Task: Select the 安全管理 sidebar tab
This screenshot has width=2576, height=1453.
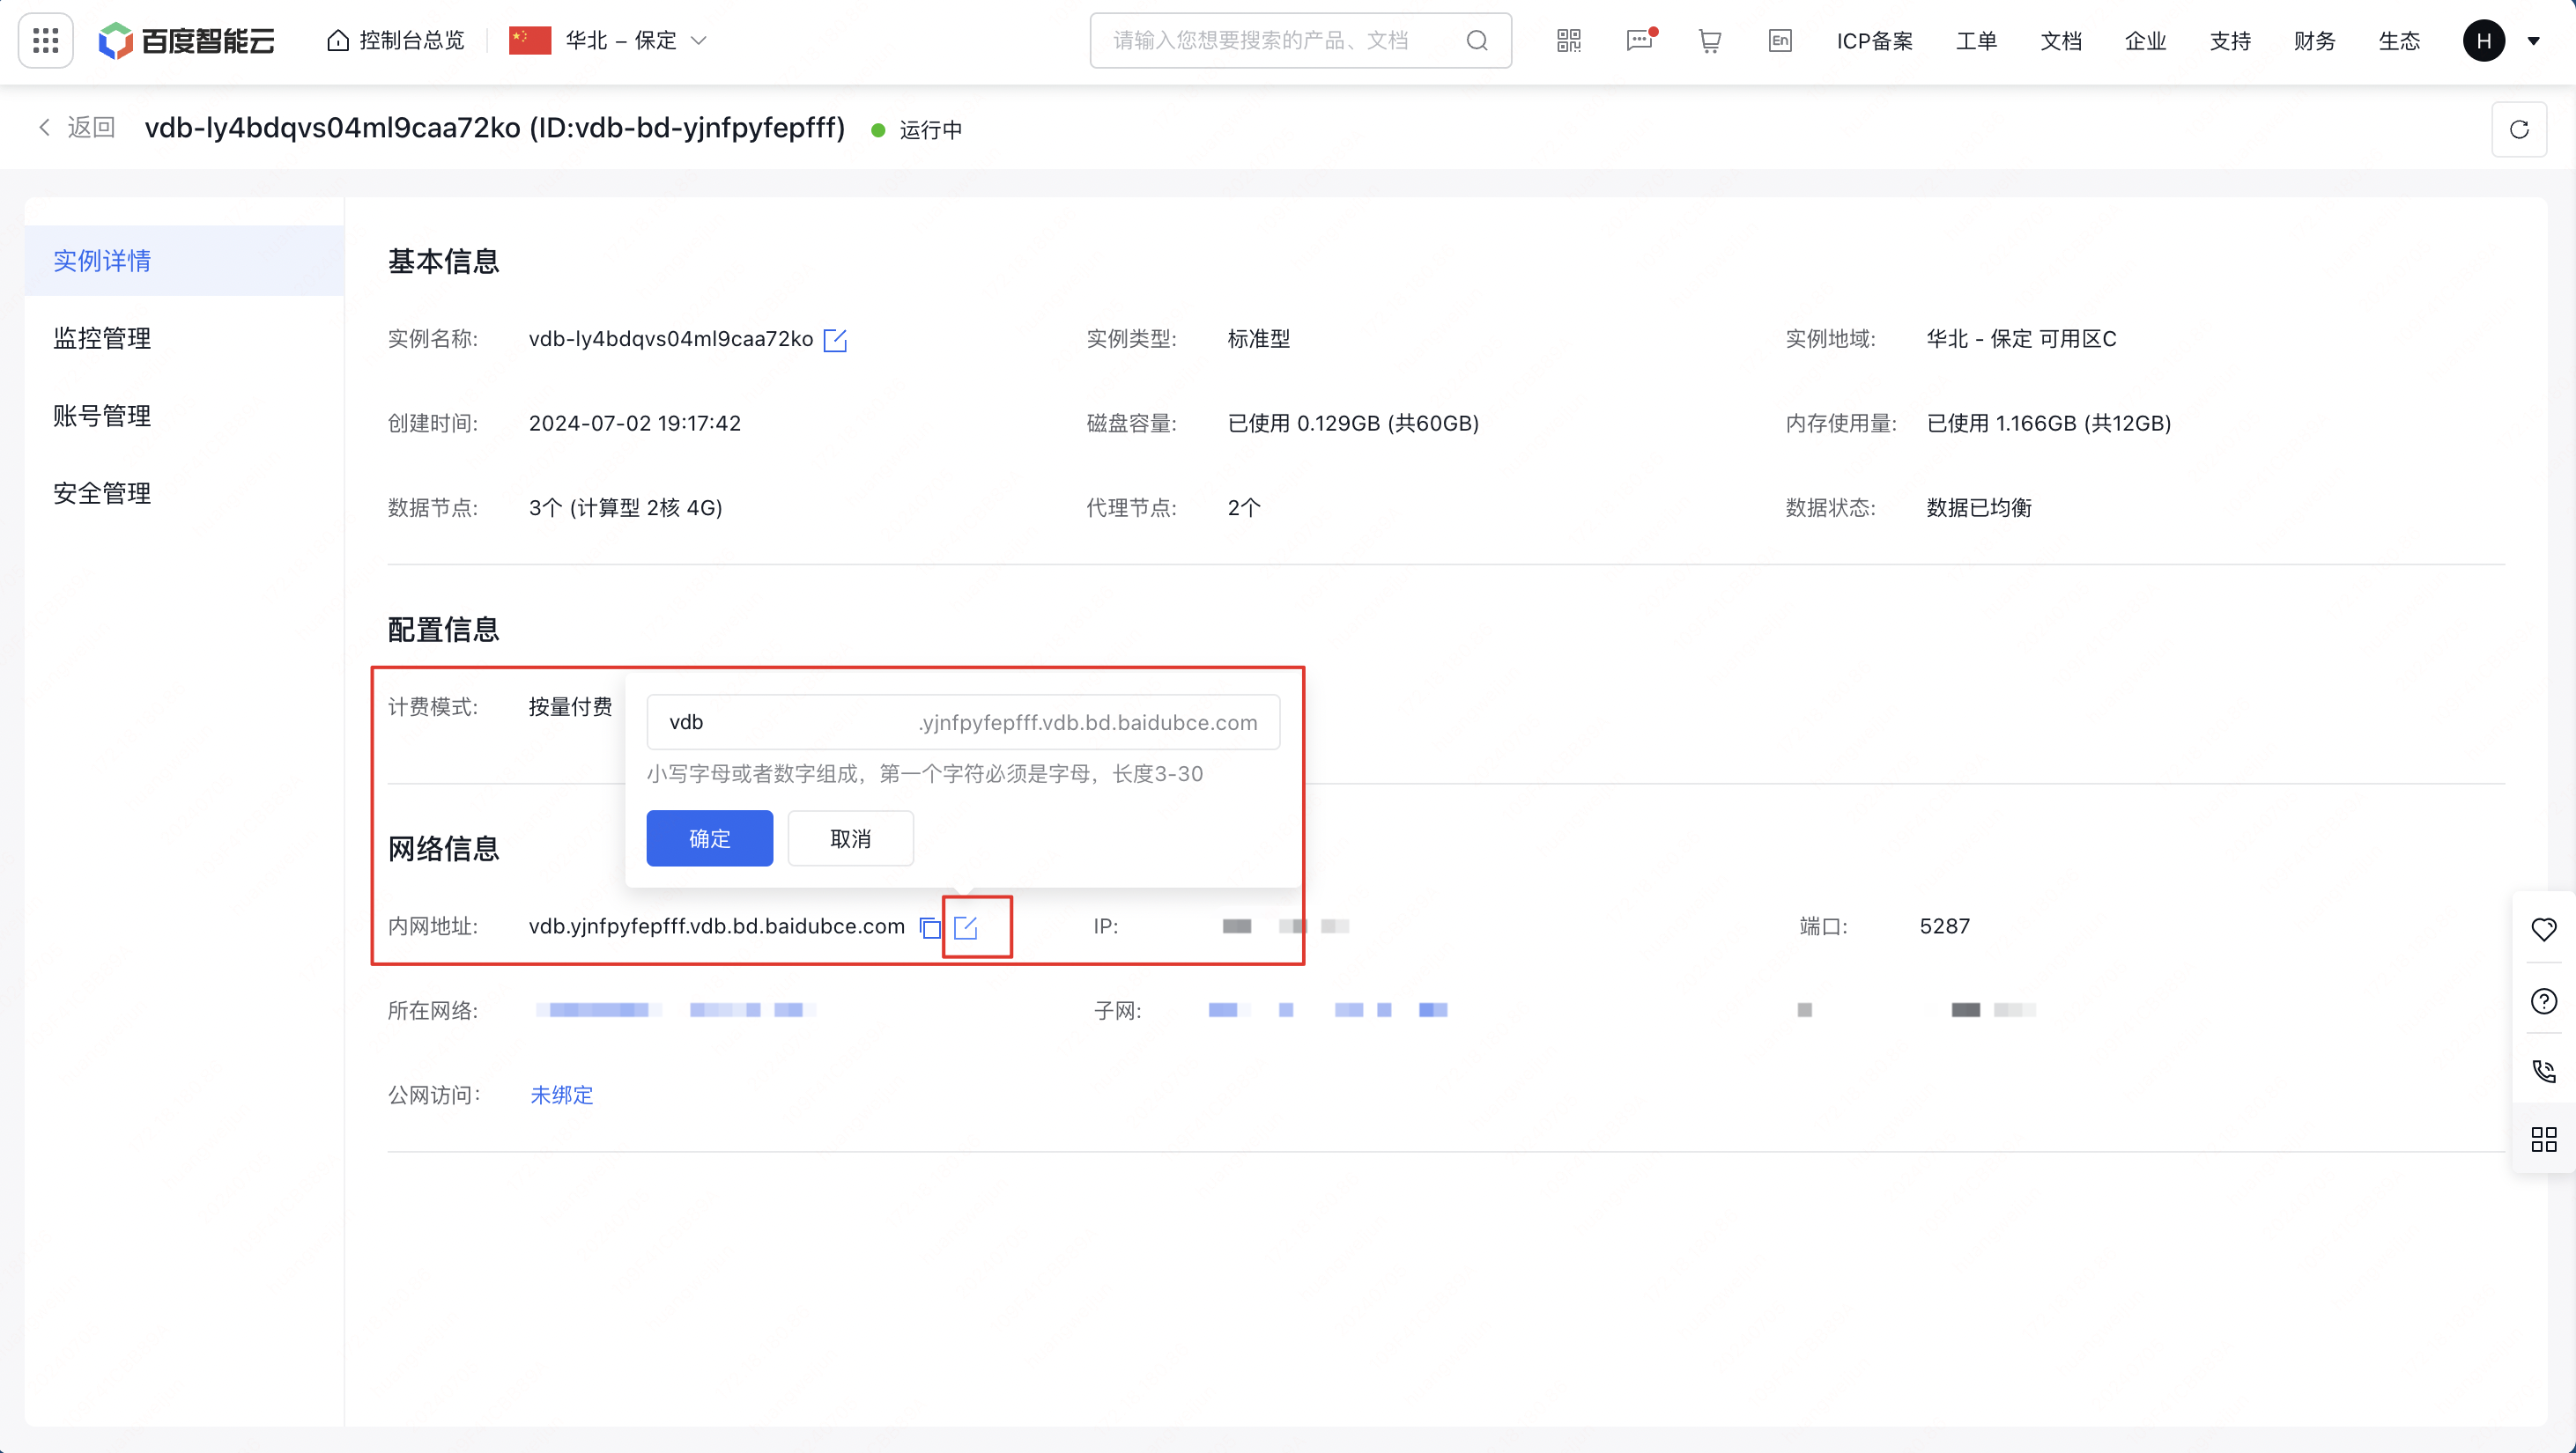Action: [x=185, y=494]
